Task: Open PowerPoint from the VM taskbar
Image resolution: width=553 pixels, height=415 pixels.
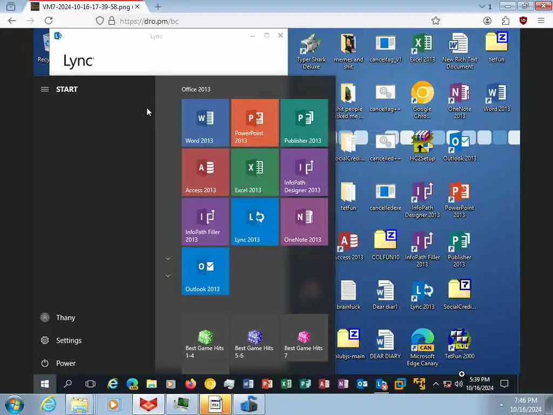Action: point(267,384)
